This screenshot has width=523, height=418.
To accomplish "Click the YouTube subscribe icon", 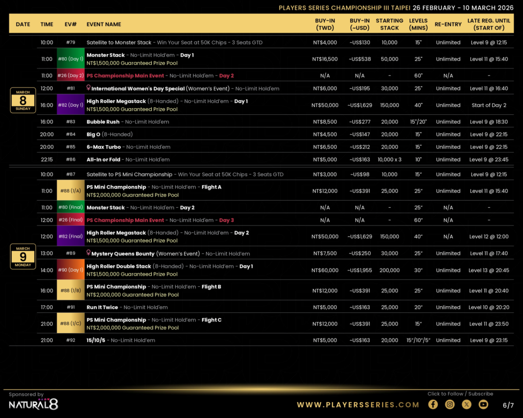I will tap(483, 405).
